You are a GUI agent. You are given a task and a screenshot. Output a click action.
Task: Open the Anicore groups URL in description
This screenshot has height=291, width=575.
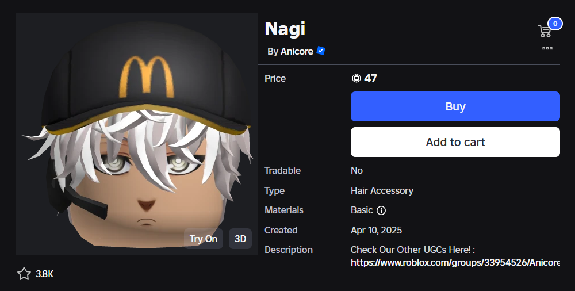coord(455,262)
